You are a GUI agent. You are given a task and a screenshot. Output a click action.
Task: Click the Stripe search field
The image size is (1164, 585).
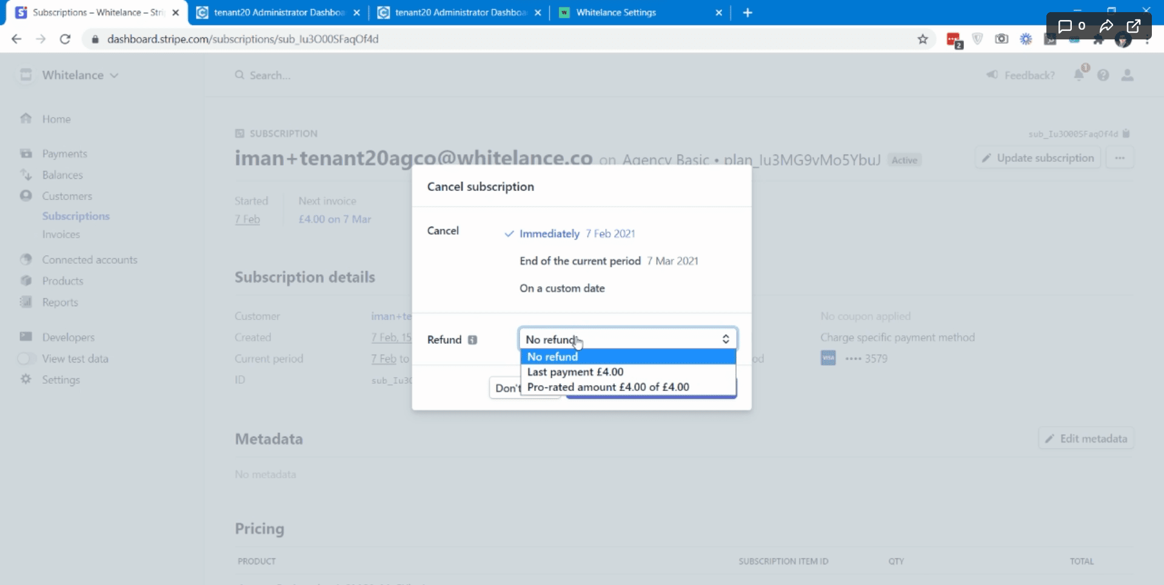[270, 75]
